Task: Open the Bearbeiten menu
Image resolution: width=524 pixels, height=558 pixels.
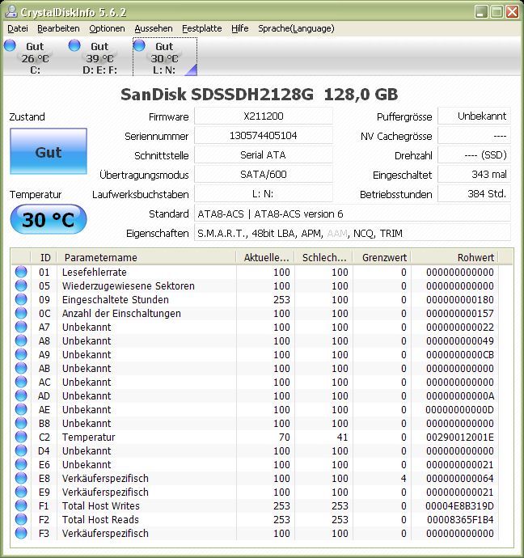Action: coord(58,28)
